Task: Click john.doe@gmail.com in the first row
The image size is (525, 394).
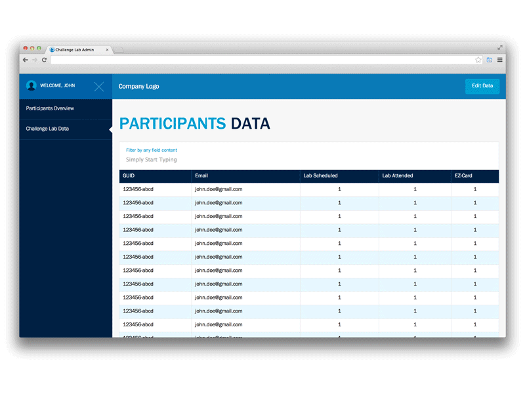Action: tap(217, 189)
